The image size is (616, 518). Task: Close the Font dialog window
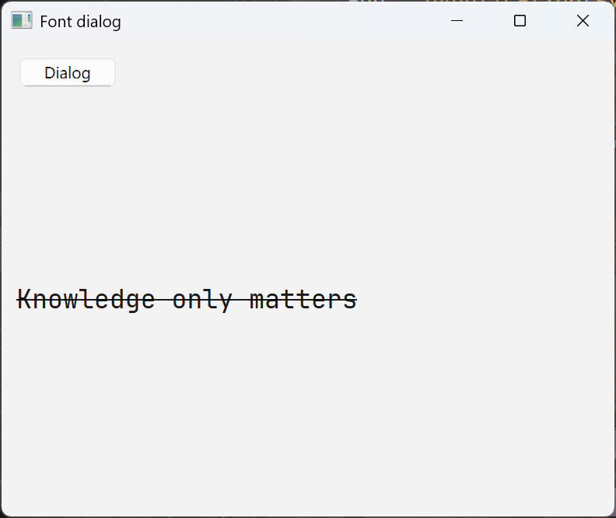tap(583, 21)
